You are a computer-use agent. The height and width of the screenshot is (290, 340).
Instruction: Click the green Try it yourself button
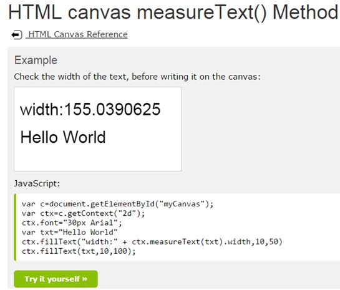pyautogui.click(x=56, y=279)
